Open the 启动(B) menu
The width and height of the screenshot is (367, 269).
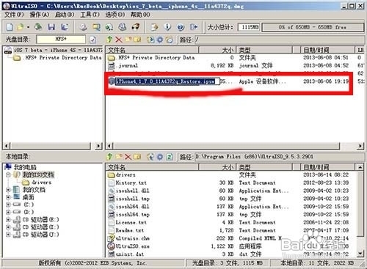[x=65, y=15]
